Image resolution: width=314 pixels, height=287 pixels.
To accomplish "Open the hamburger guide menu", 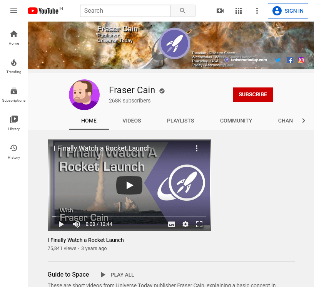I will [14, 11].
